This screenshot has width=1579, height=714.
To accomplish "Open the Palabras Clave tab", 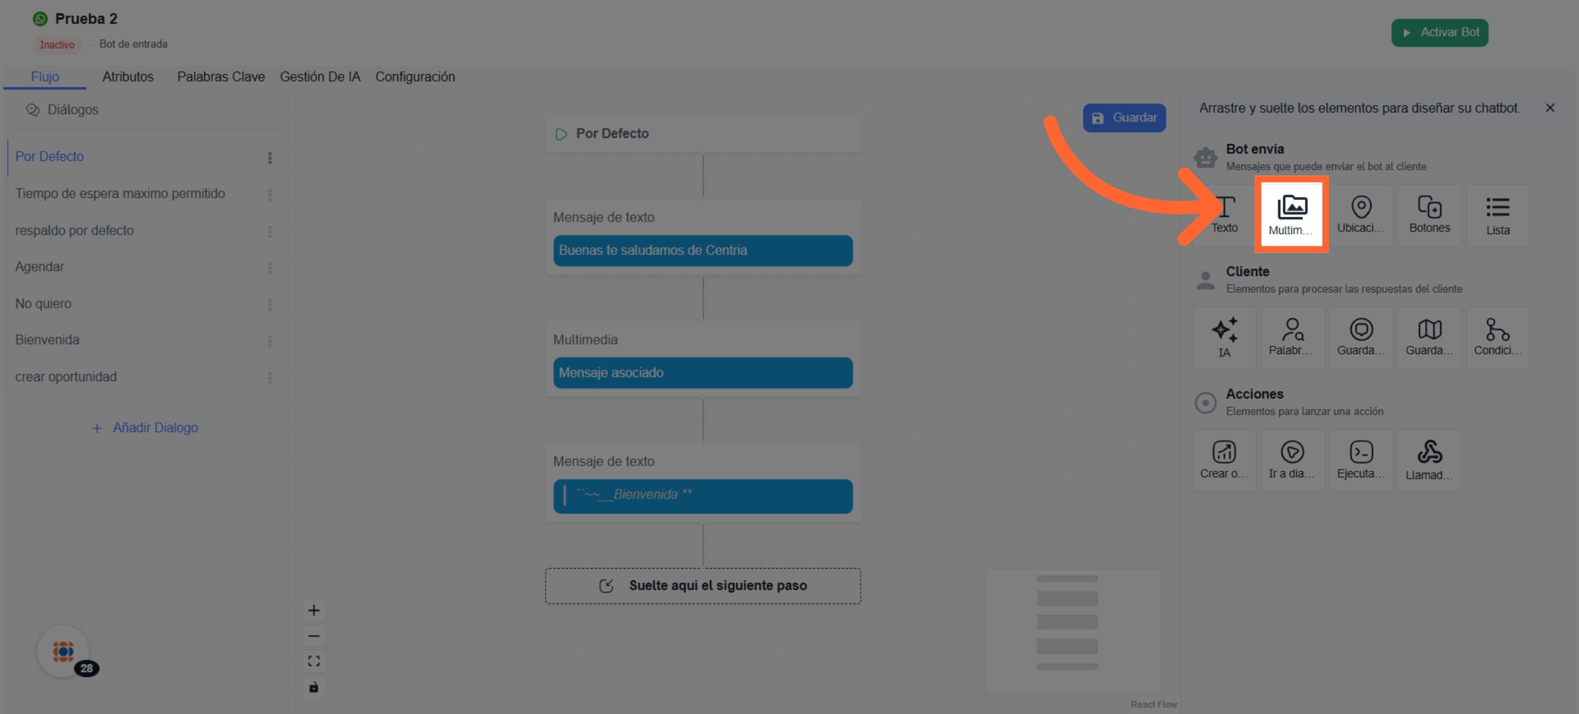I will pyautogui.click(x=221, y=77).
